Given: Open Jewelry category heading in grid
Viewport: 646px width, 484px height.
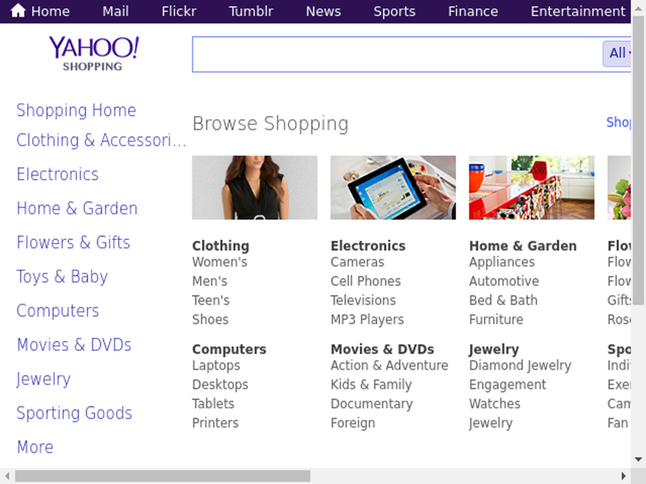Looking at the screenshot, I should [x=493, y=349].
